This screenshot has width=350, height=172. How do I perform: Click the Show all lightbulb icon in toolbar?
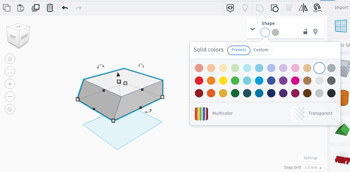(245, 8)
